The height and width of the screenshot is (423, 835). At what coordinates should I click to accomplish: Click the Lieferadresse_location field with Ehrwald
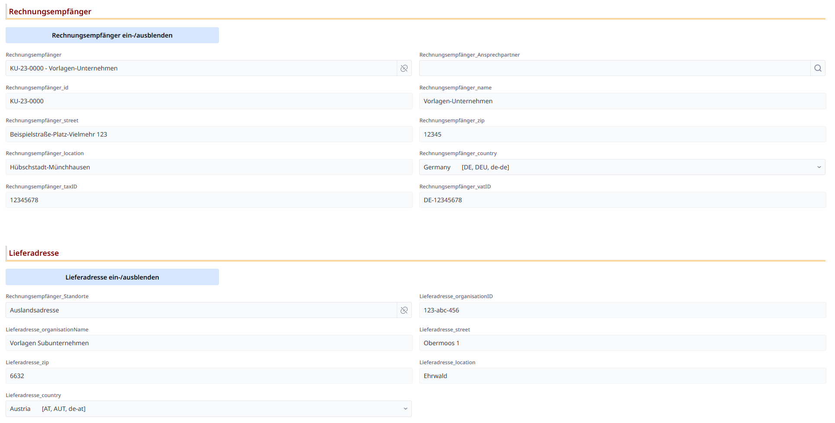pos(622,376)
